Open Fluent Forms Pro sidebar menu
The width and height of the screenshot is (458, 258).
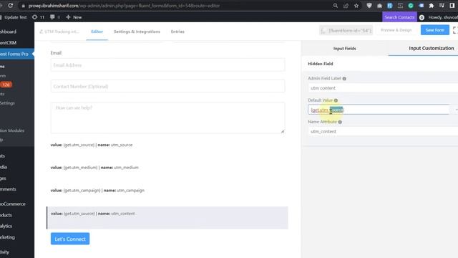(x=16, y=54)
